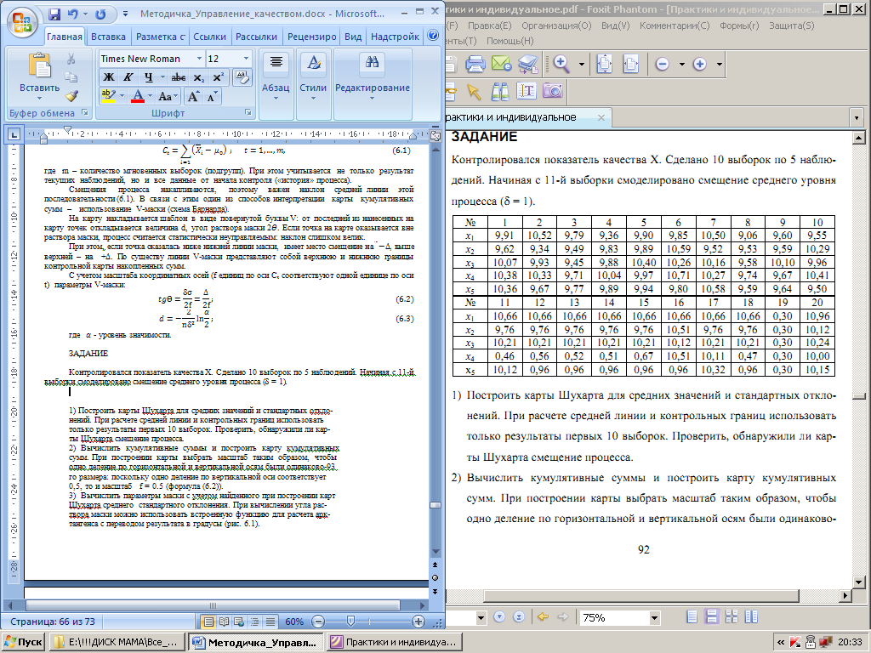Screen dimensions: 871x653
Task: Print the PDF in Foxit Phantom
Action: coord(475,64)
